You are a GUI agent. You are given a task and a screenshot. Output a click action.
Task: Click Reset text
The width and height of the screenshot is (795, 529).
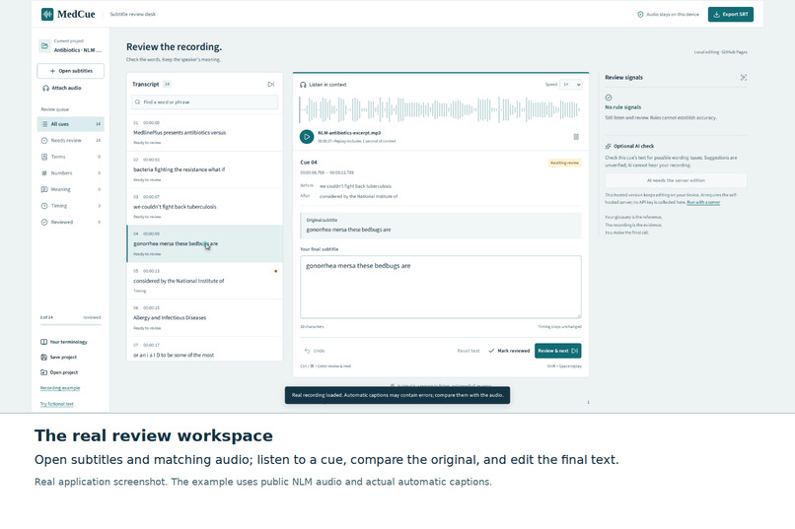pyautogui.click(x=469, y=351)
